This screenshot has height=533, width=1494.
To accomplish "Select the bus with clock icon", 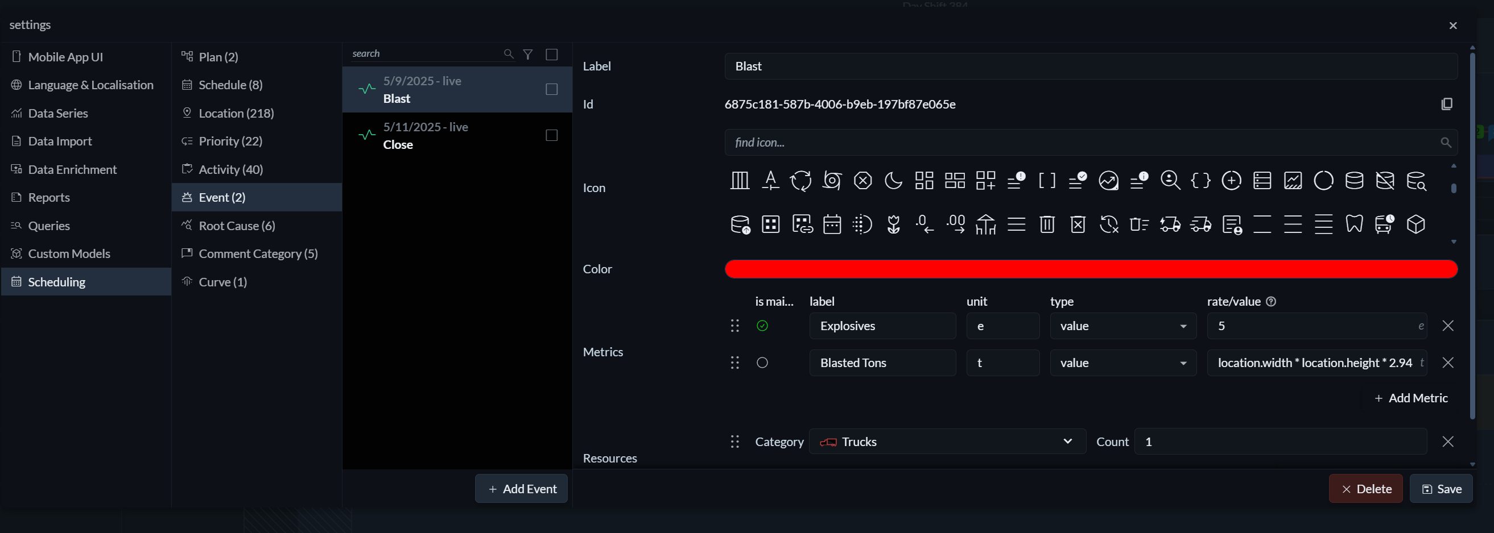I will click(1385, 224).
